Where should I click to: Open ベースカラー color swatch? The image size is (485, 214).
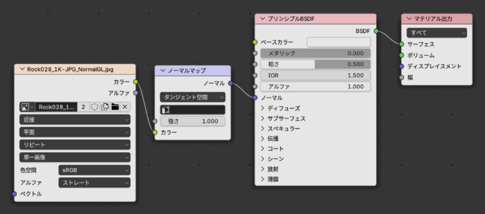click(x=339, y=42)
